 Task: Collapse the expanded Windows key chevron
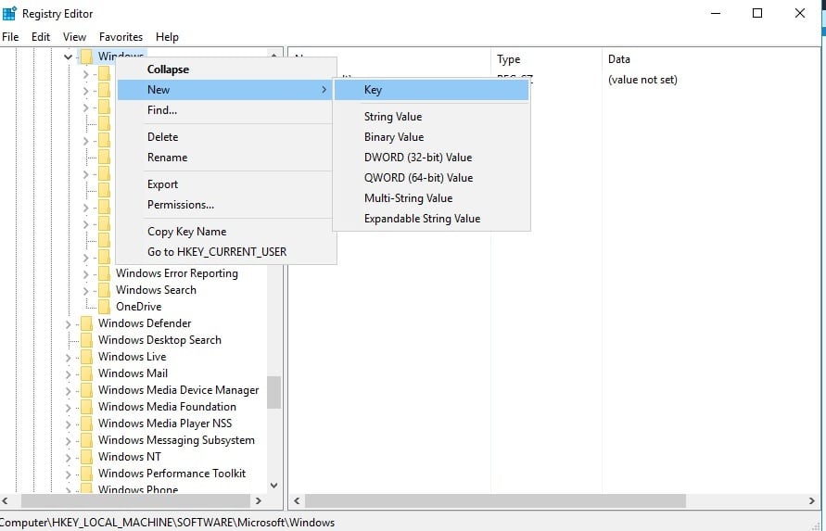tap(69, 57)
